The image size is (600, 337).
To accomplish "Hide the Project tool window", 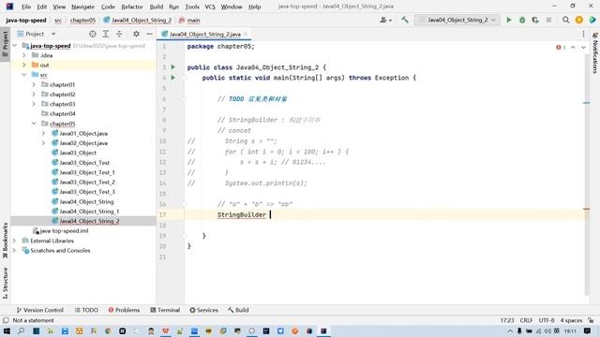I will point(149,34).
